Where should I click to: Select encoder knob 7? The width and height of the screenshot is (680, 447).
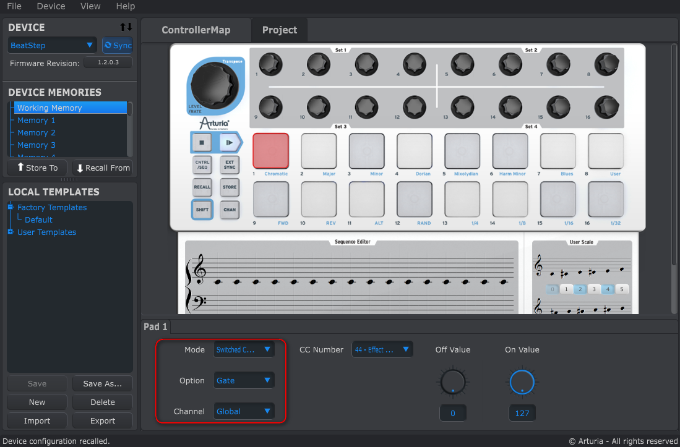pyautogui.click(x=558, y=64)
